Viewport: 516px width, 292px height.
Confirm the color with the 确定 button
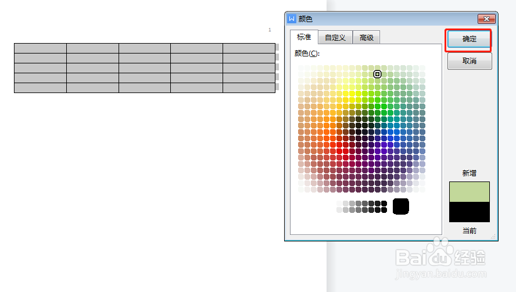[x=470, y=39]
